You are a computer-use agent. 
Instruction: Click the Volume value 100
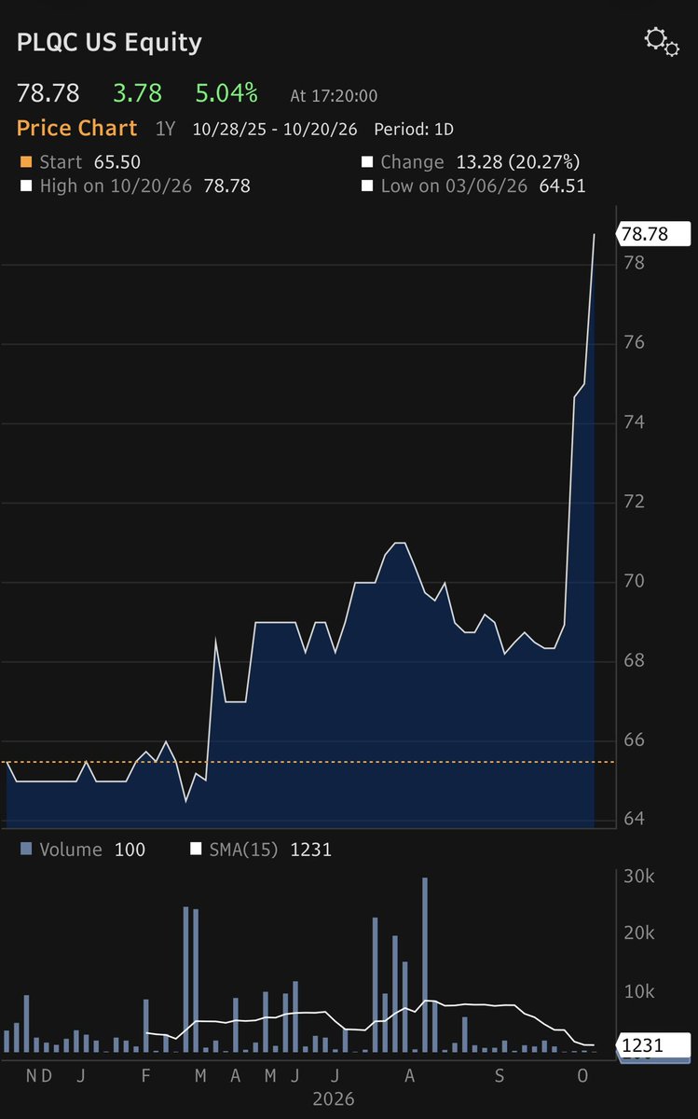(x=130, y=850)
